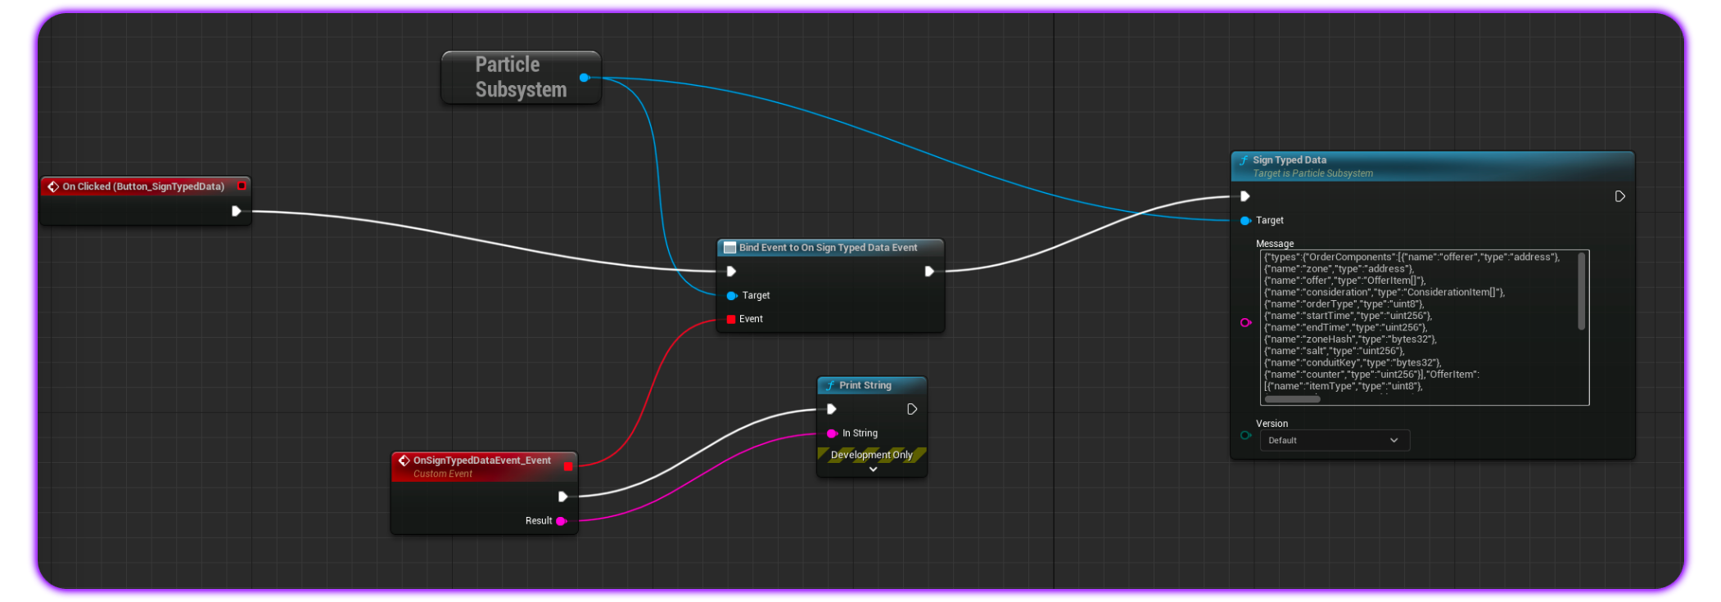This screenshot has width=1721, height=602.
Task: Click the Bind Event Target pin
Action: click(x=731, y=295)
